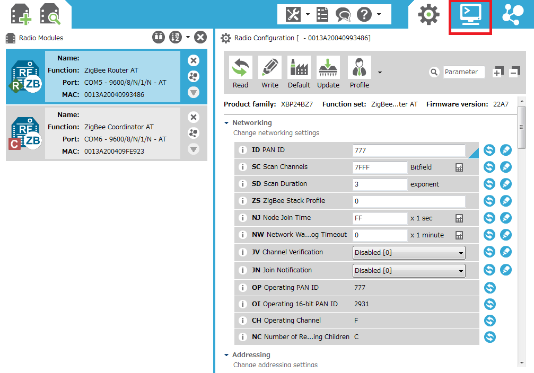Image resolution: width=534 pixels, height=373 pixels.
Task: Load Default firmware settings
Action: (299, 73)
